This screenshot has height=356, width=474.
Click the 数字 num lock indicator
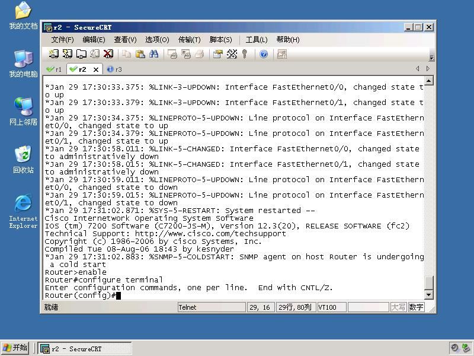coord(416,307)
